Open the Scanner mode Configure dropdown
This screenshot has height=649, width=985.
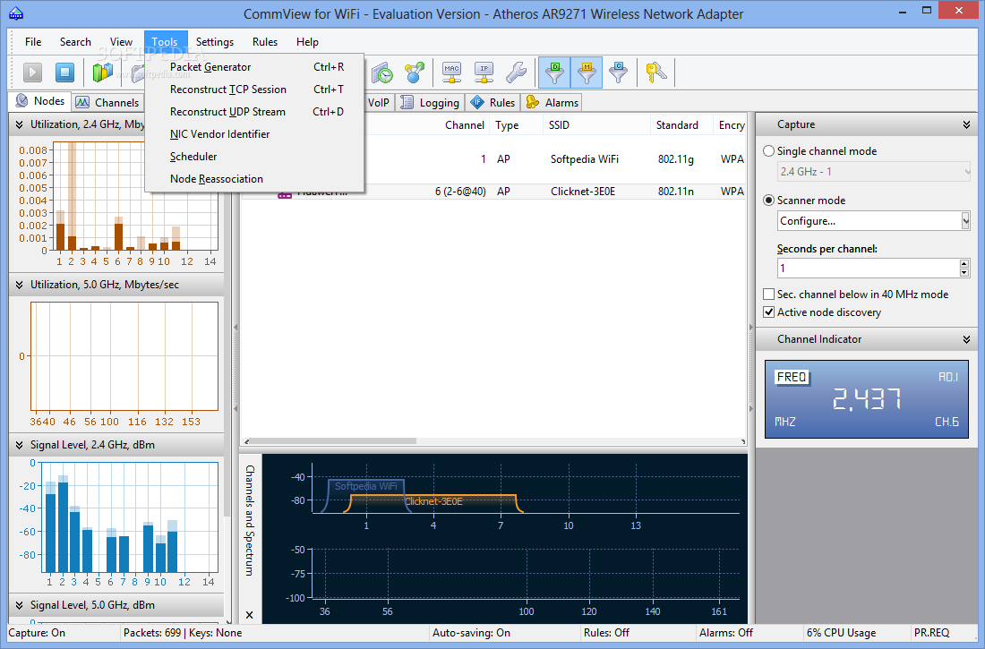tap(964, 221)
